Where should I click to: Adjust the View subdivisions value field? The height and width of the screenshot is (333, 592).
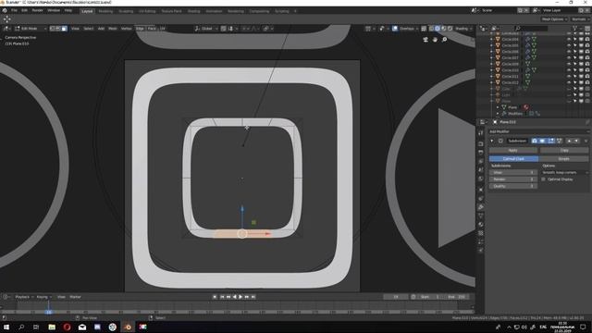point(513,173)
